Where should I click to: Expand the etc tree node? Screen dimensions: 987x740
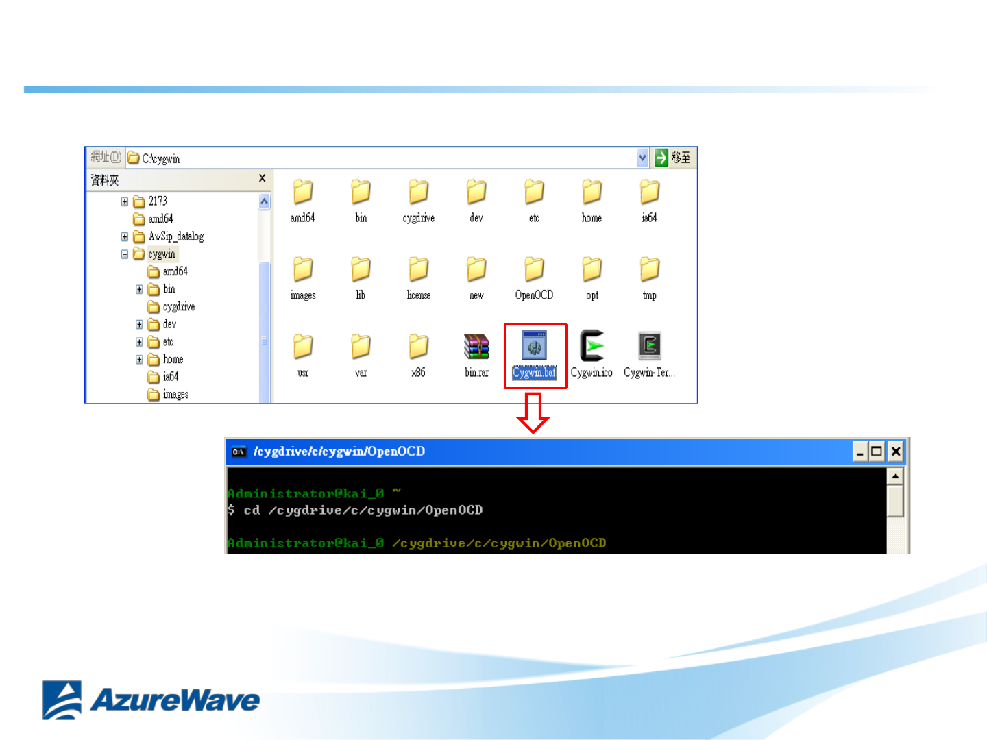[x=139, y=342]
